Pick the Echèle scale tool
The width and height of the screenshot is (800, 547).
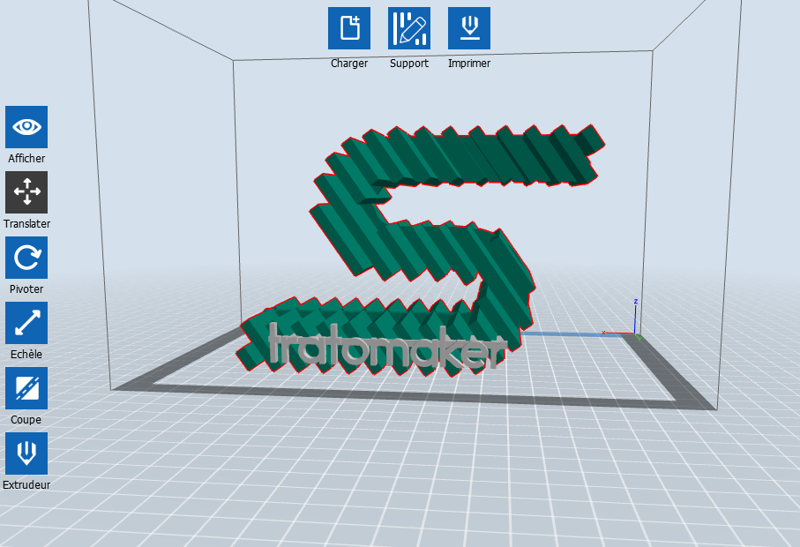tap(26, 323)
